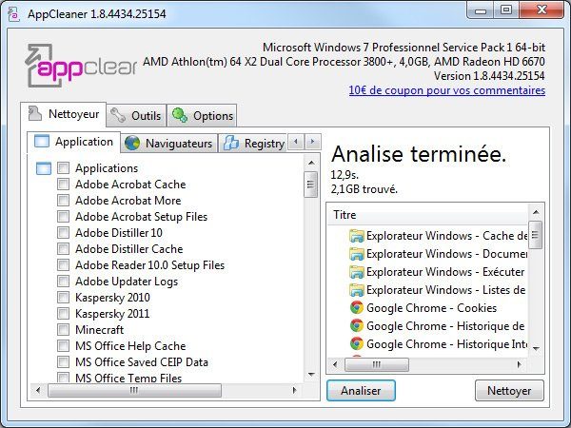Click the wrench icon on Outils tab
Image resolution: width=571 pixels, height=428 pixels.
[x=118, y=115]
